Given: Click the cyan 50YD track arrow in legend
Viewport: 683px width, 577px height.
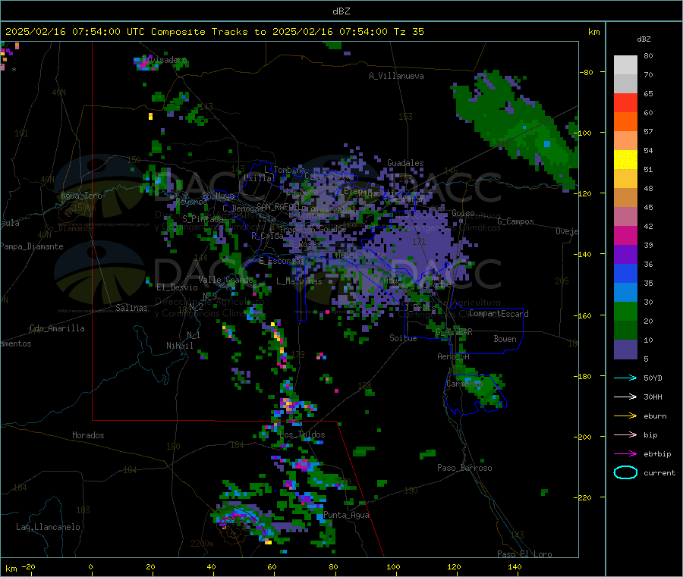Looking at the screenshot, I should [x=625, y=378].
